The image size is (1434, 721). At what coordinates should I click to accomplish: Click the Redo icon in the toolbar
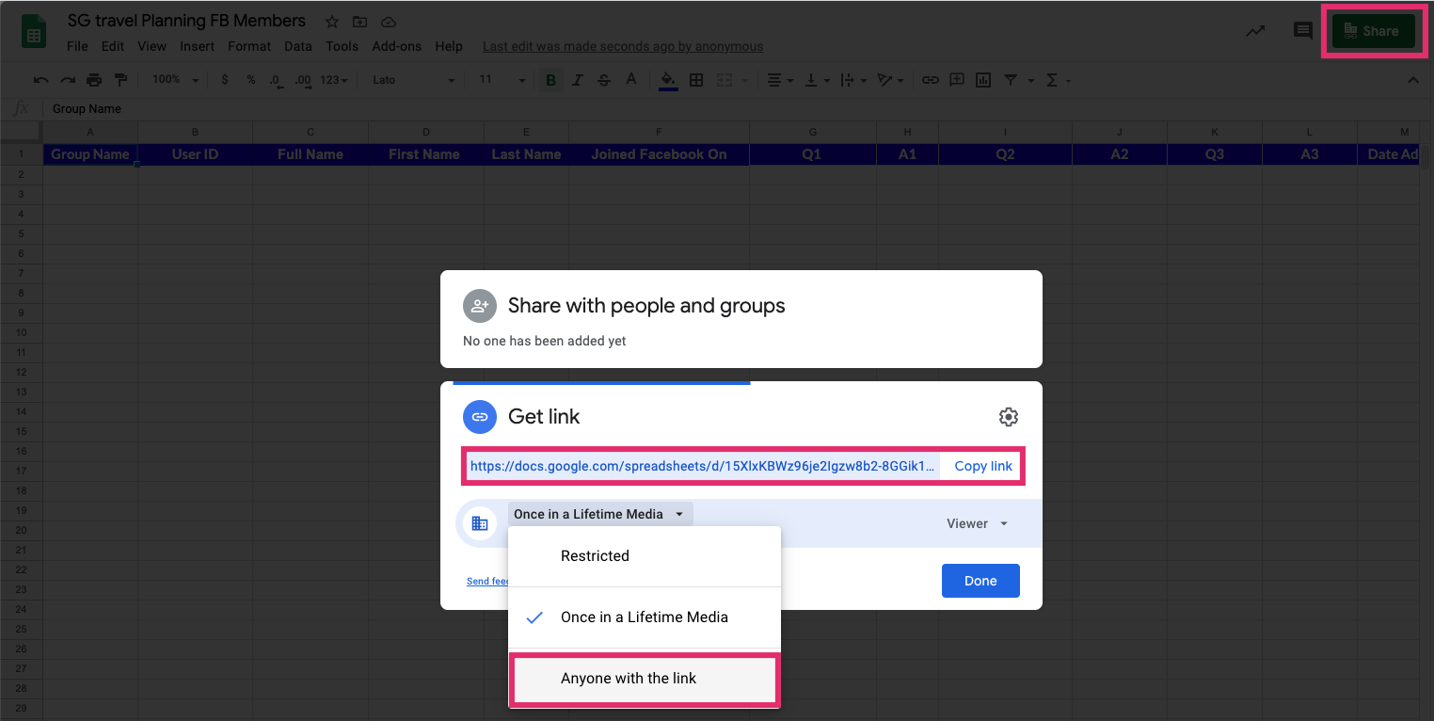click(68, 80)
